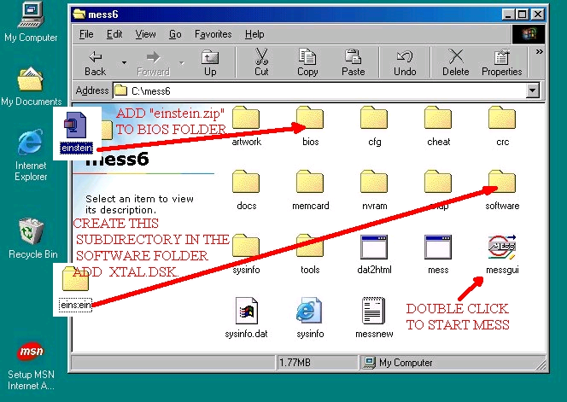The image size is (567, 402).
Task: Expand the Address bar dropdown
Action: point(532,90)
